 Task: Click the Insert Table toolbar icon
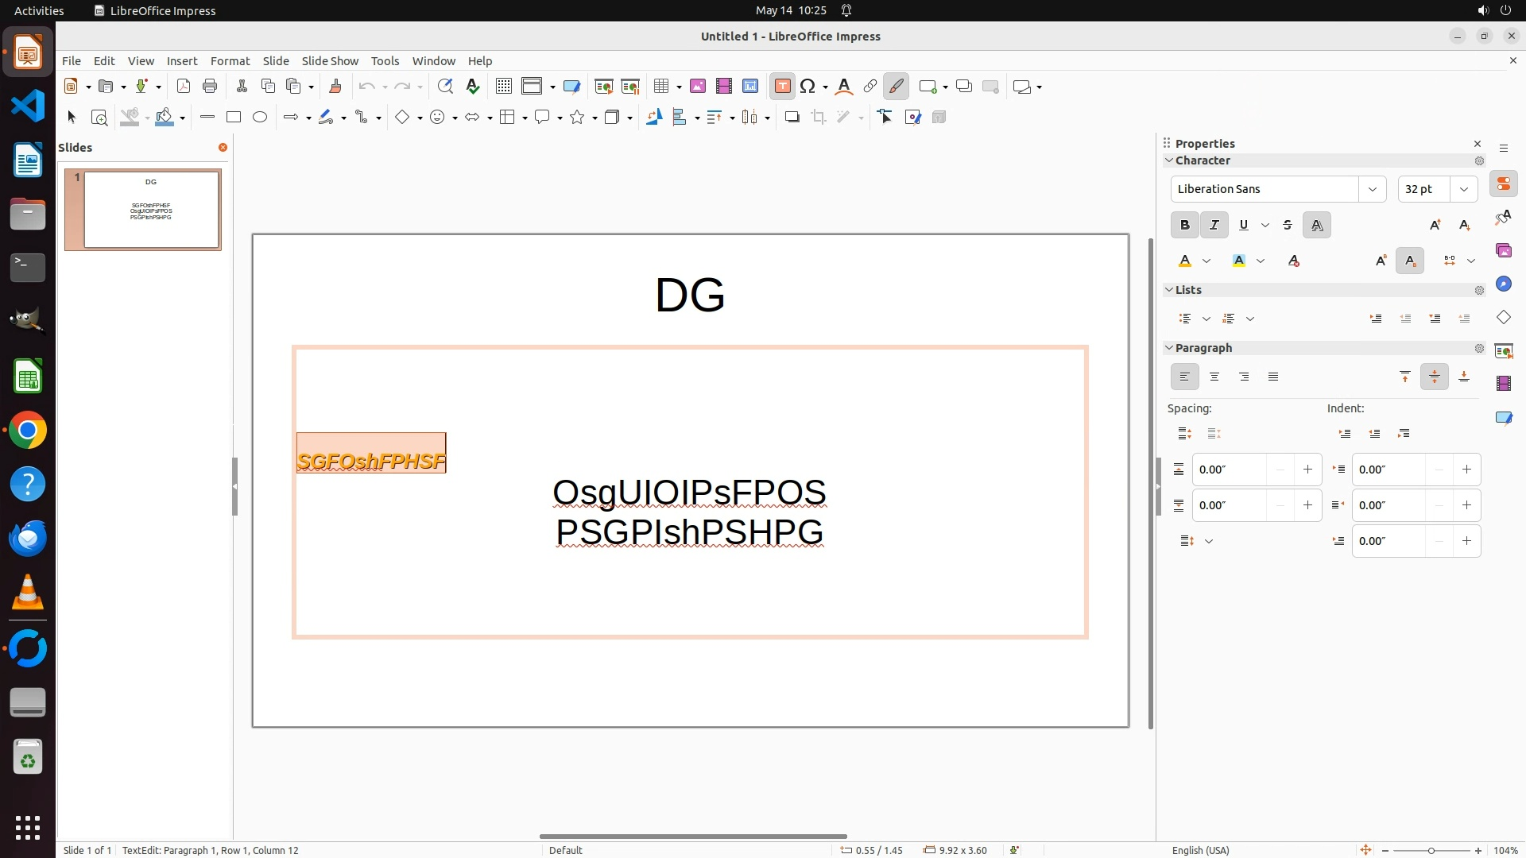[x=660, y=87]
